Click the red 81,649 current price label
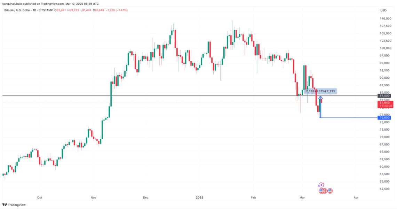This screenshot has height=209, width=397. point(385,103)
